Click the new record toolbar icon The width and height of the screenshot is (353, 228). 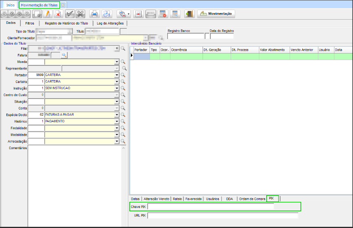[37, 14]
